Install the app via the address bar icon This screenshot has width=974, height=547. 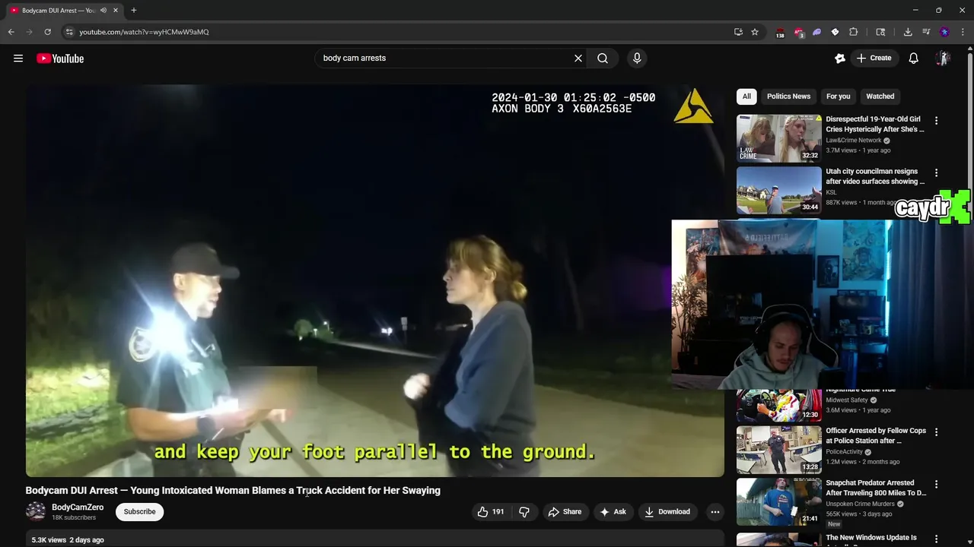click(x=738, y=32)
